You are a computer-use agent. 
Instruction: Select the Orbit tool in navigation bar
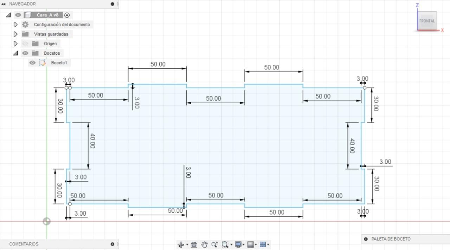click(181, 245)
